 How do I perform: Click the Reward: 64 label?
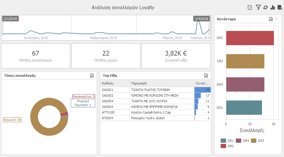pyautogui.click(x=12, y=120)
